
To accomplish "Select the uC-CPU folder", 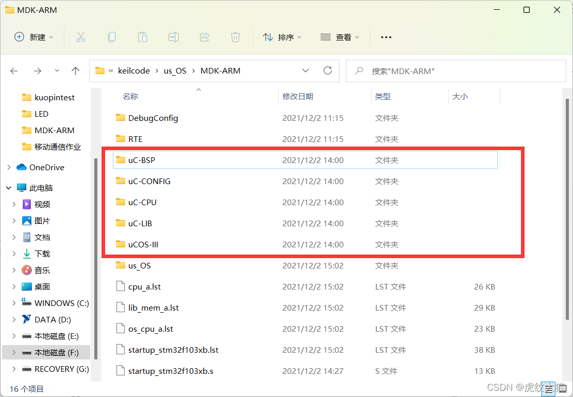I will tap(305, 202).
